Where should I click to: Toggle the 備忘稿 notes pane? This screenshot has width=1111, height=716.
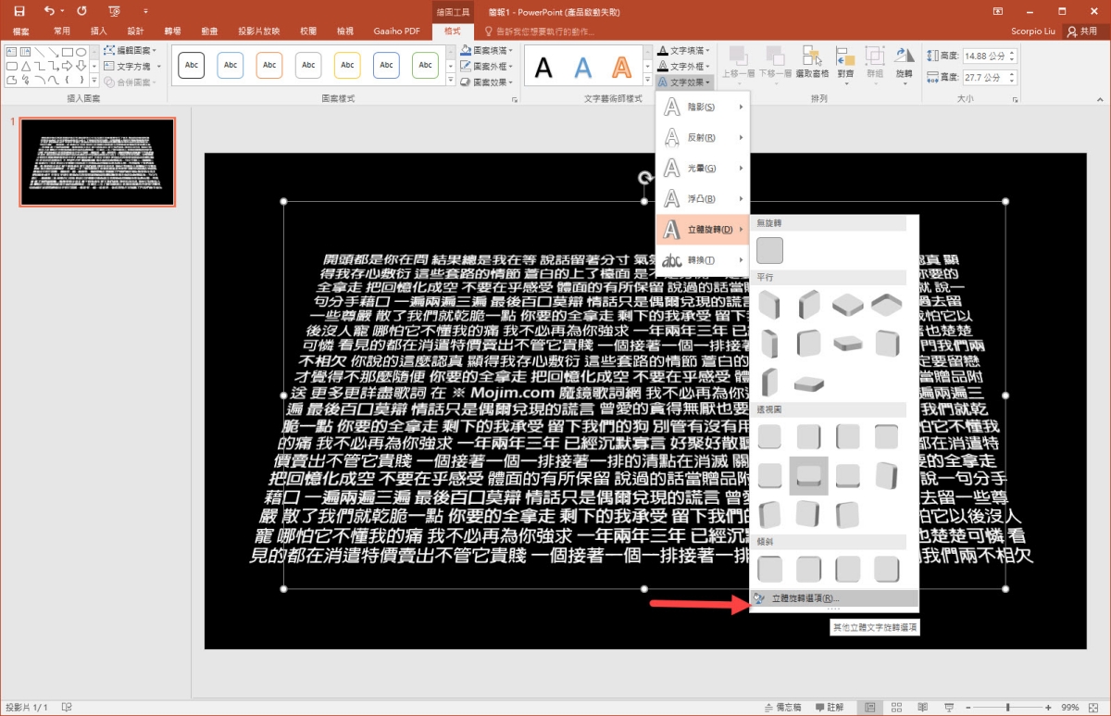[782, 707]
